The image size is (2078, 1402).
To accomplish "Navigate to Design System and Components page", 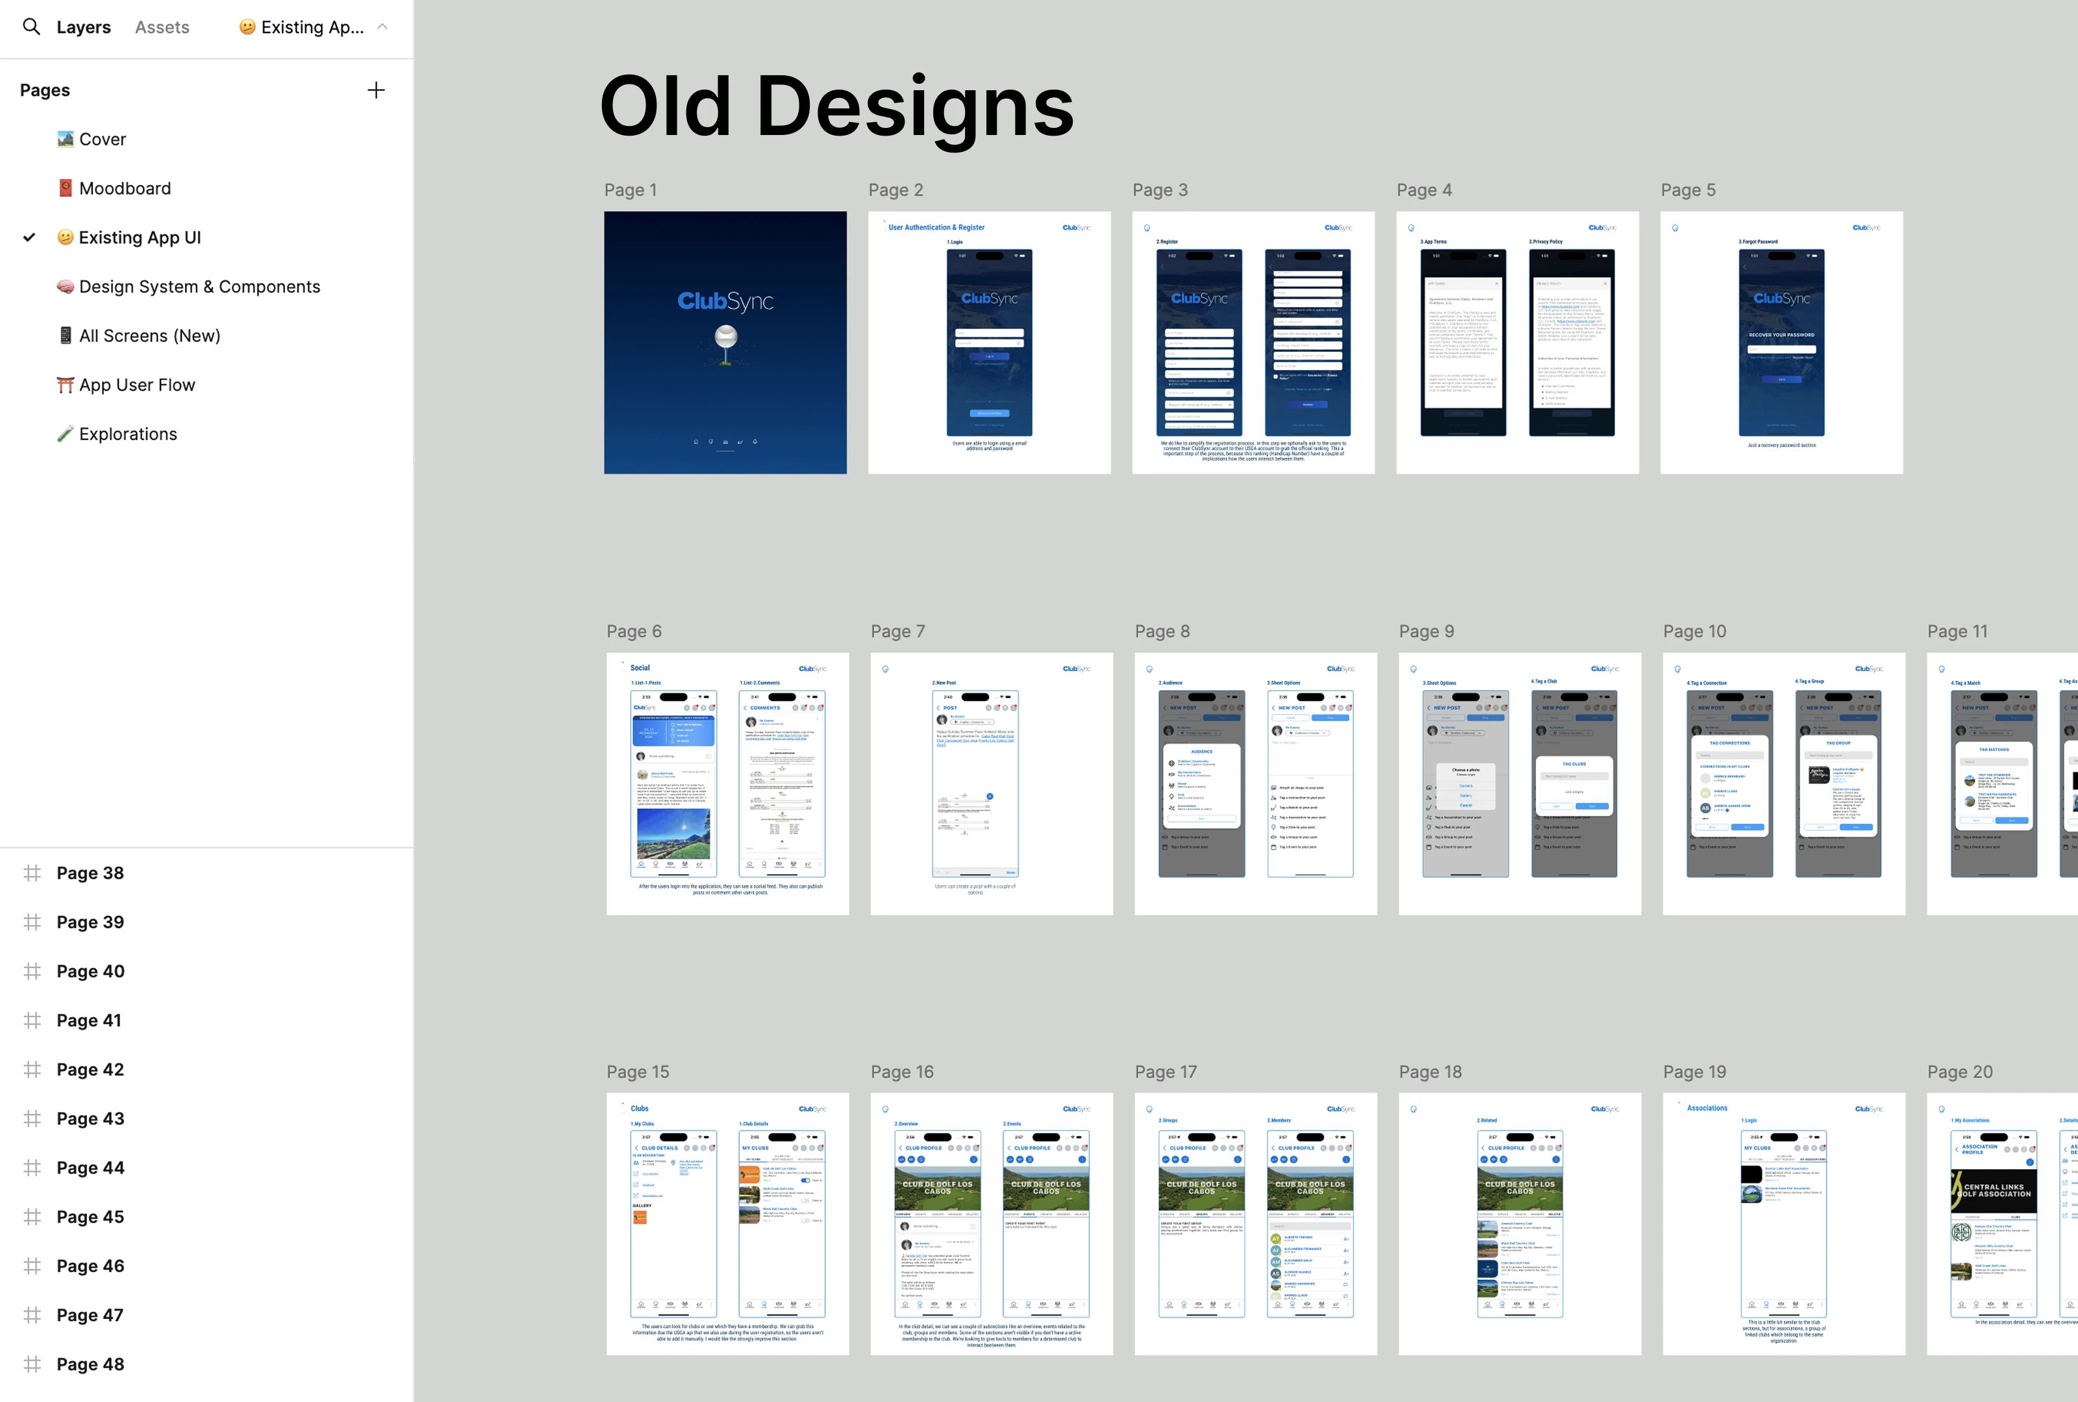I will pos(200,286).
